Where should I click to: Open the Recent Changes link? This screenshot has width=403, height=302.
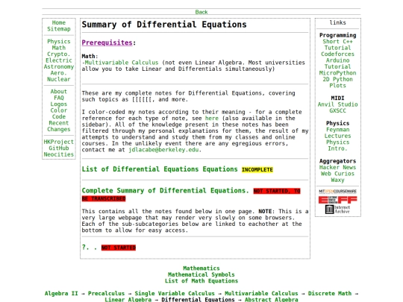tap(59, 126)
